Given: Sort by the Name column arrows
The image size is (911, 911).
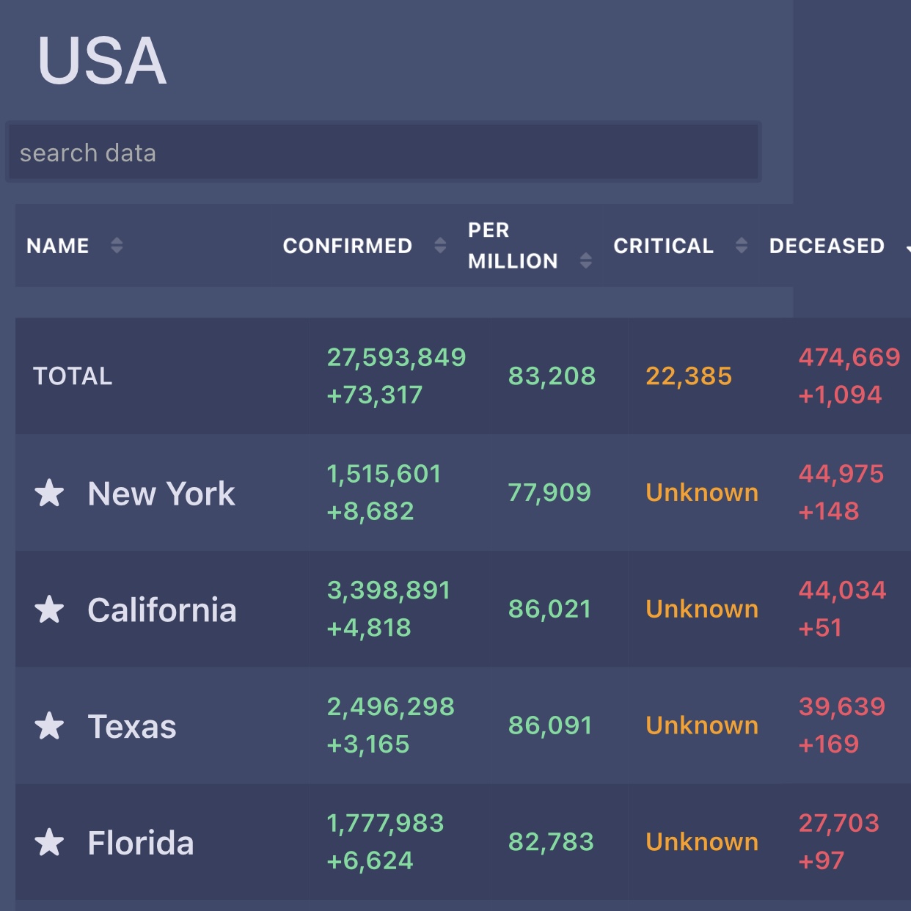Looking at the screenshot, I should pyautogui.click(x=117, y=245).
